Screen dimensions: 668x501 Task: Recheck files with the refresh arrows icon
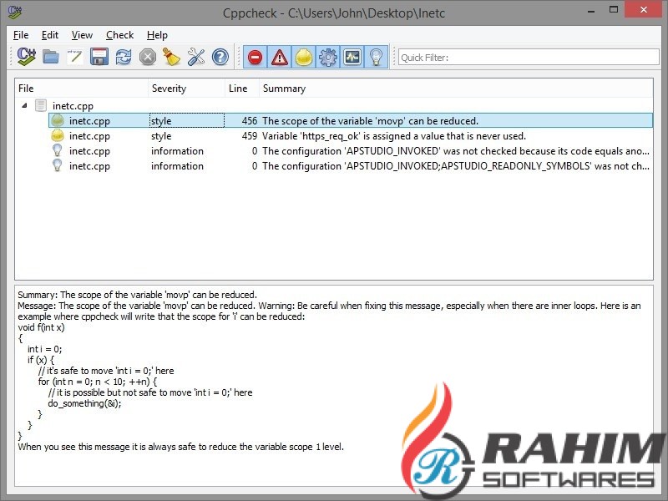(x=124, y=57)
